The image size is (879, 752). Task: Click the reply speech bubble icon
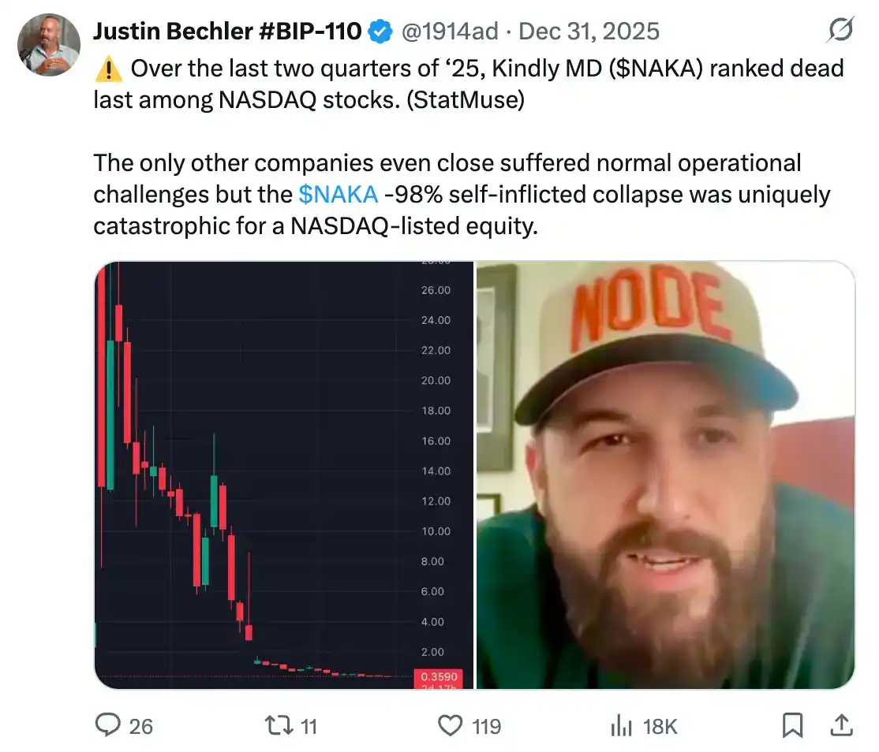[107, 725]
